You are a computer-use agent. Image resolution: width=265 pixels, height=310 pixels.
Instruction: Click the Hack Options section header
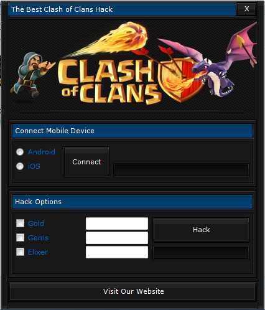[132, 202]
